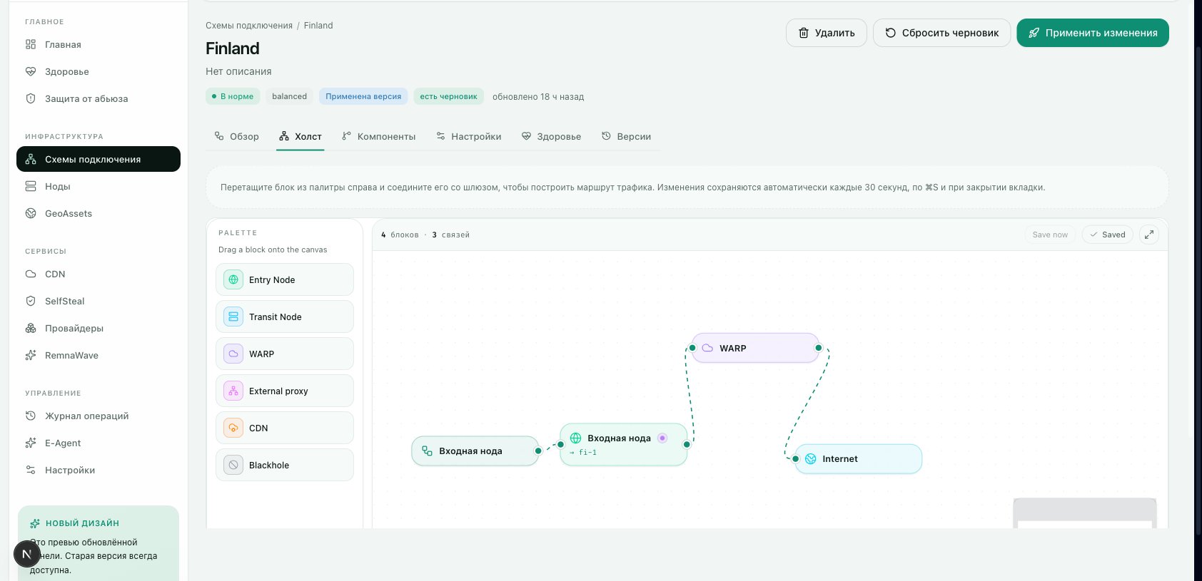Click the sidebar Настройки sliders icon

[x=31, y=470]
